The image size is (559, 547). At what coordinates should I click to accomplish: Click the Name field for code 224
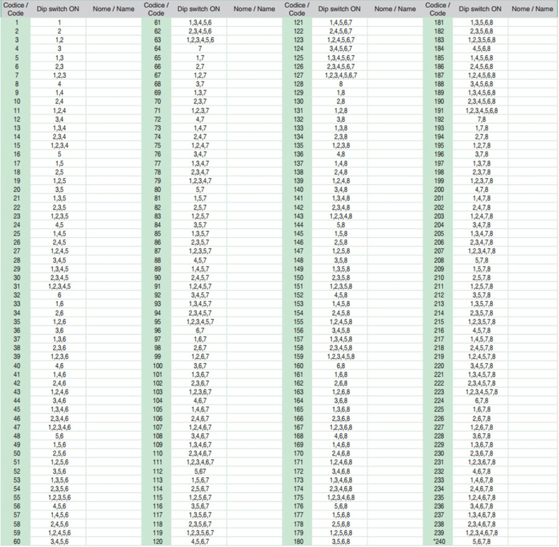coord(532,400)
